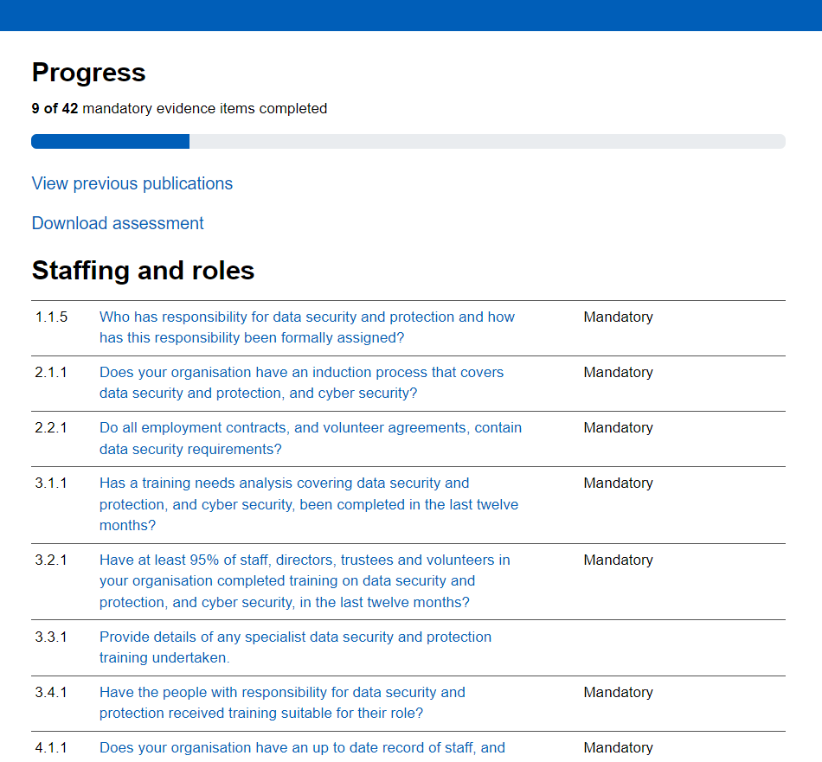Open question 3.4.1 on role-suitable training

tap(282, 703)
